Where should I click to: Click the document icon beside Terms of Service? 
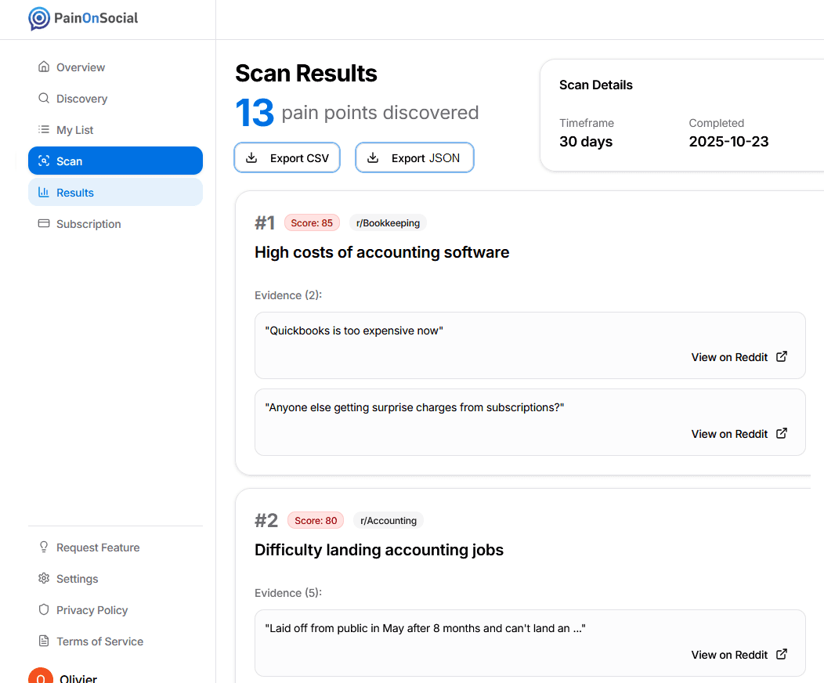tap(43, 641)
